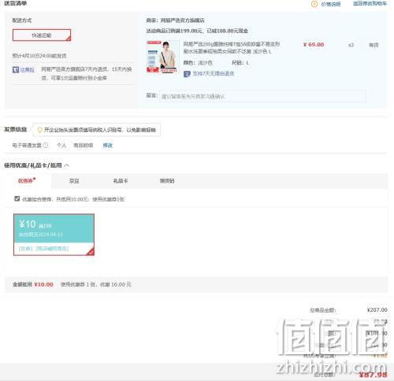Open 网易严选官方旗舰店 store name
The width and height of the screenshot is (394, 381).
point(183,20)
